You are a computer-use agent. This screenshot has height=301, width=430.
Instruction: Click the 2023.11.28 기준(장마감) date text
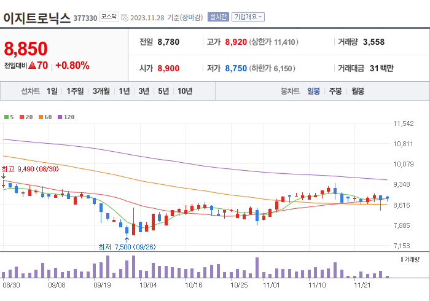coord(166,18)
